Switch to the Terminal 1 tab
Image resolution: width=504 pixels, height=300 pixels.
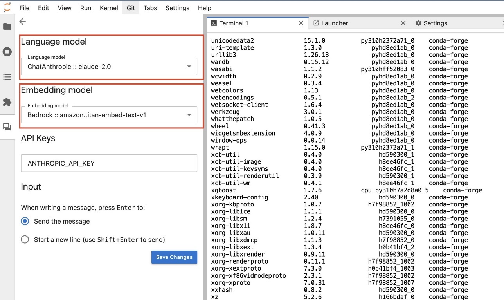(257, 23)
